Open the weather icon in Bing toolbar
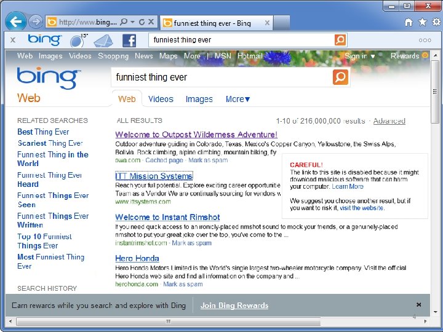443x332 pixels. click(78, 41)
